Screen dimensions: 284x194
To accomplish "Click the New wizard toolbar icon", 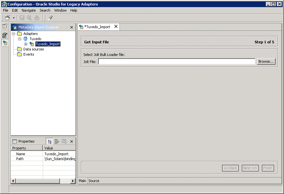I will pos(7,18).
